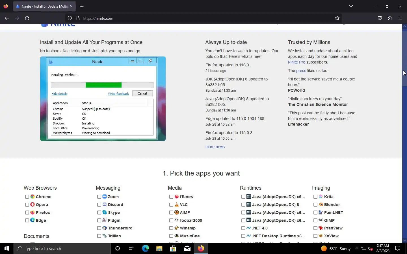This screenshot has height=254, width=407.
Task: Open the 'press' link
Action: [x=301, y=71]
